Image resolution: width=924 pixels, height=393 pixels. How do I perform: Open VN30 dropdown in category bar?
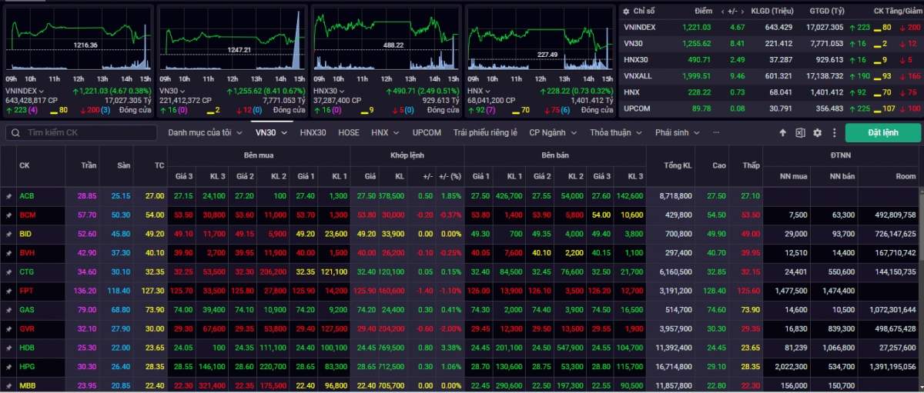(272, 132)
